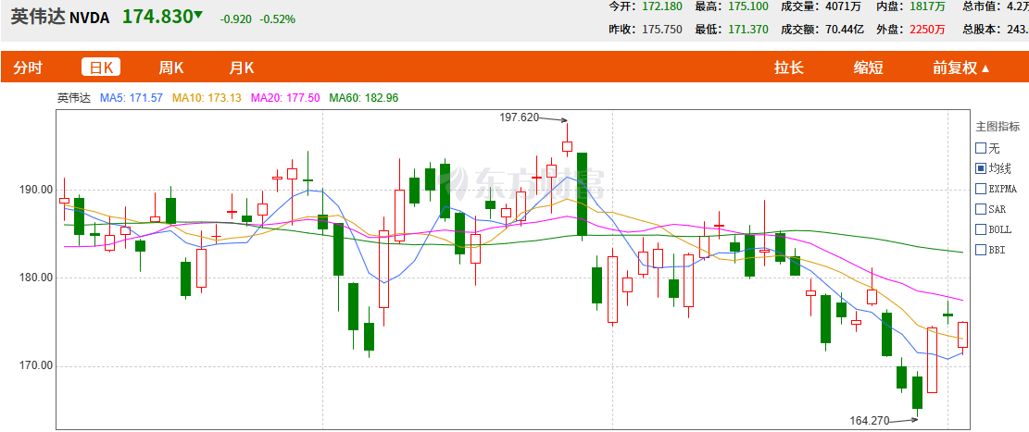
Task: Click the 缩短 shorten chart button
Action: [x=868, y=68]
